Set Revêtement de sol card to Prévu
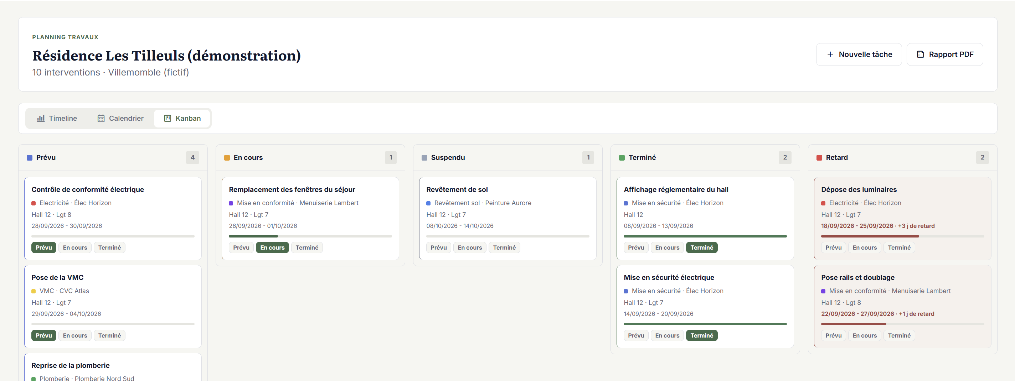 coord(439,247)
